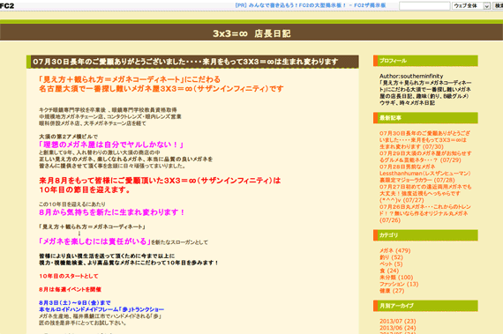Click the 検索 search button

499,6
